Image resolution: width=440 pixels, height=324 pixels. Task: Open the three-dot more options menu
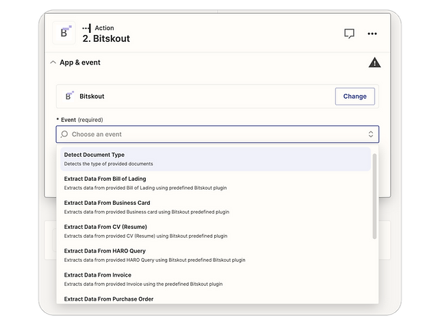pos(372,34)
